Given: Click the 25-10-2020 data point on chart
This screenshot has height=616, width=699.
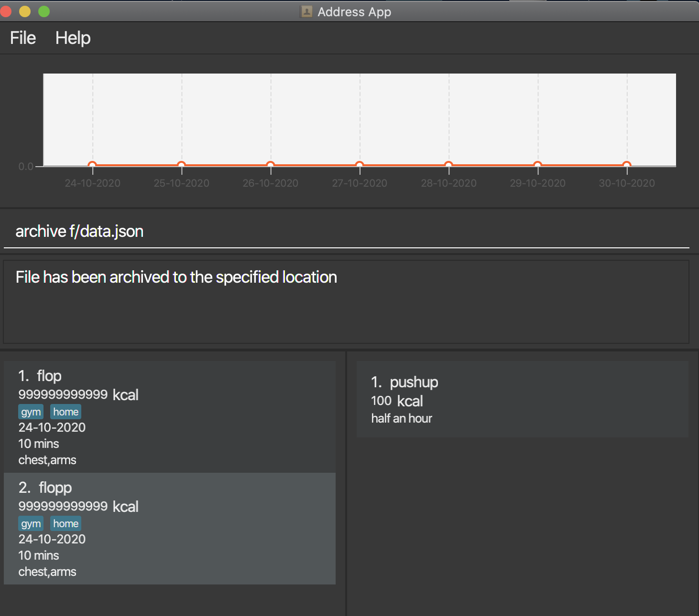Looking at the screenshot, I should (181, 165).
